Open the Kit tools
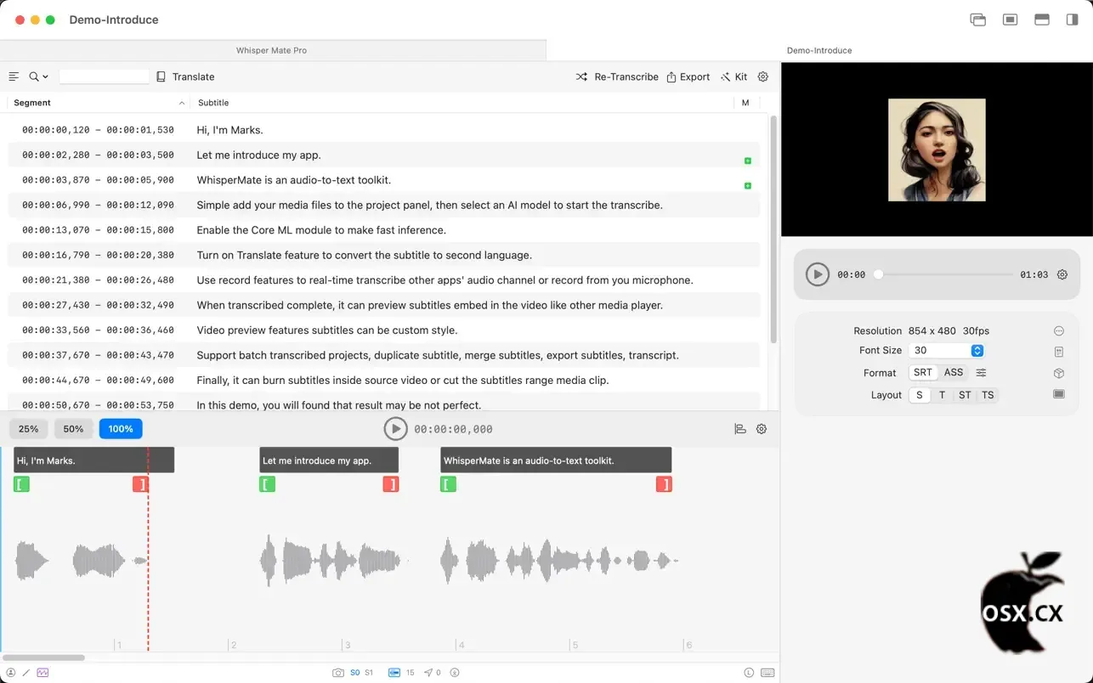1093x683 pixels. click(x=734, y=76)
